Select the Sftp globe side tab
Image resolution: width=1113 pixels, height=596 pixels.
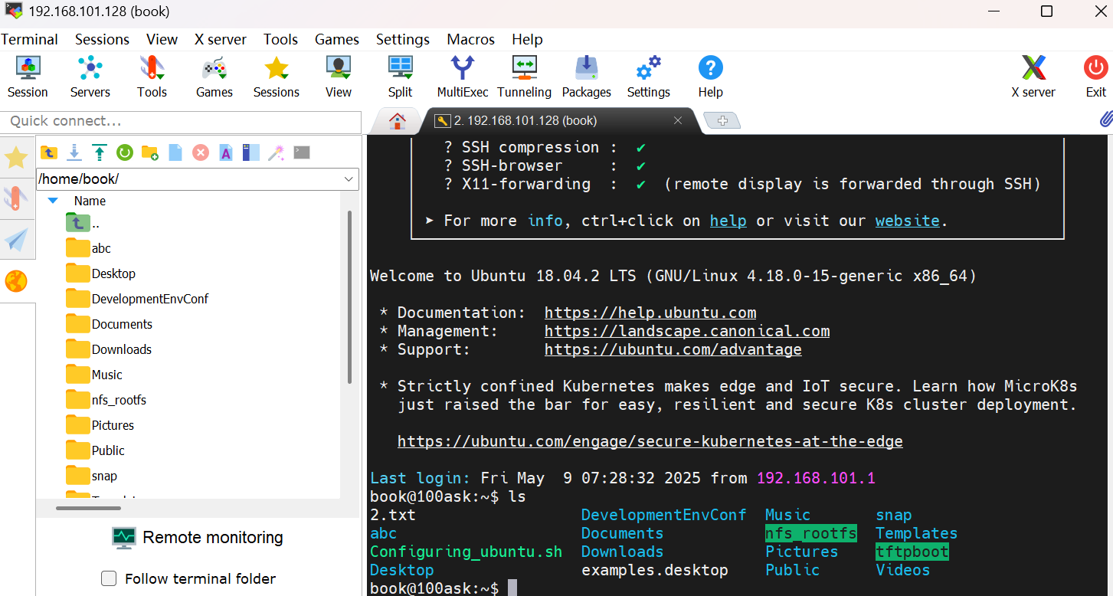pyautogui.click(x=17, y=282)
